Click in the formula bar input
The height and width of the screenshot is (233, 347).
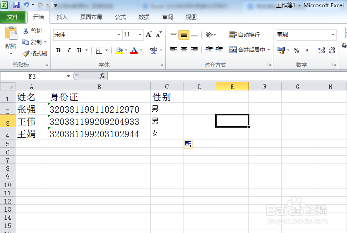[227, 76]
